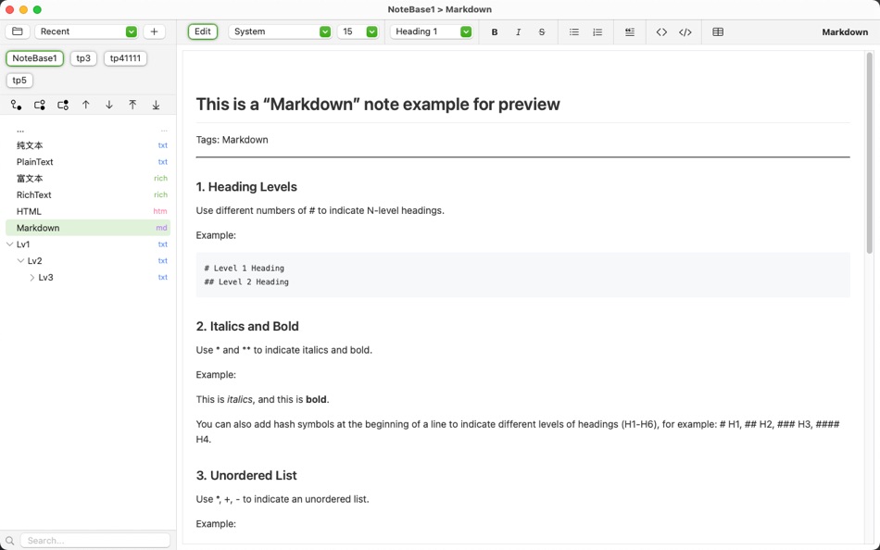Click the document vertical scrollbar
Screen dimensions: 880x550
point(869,153)
